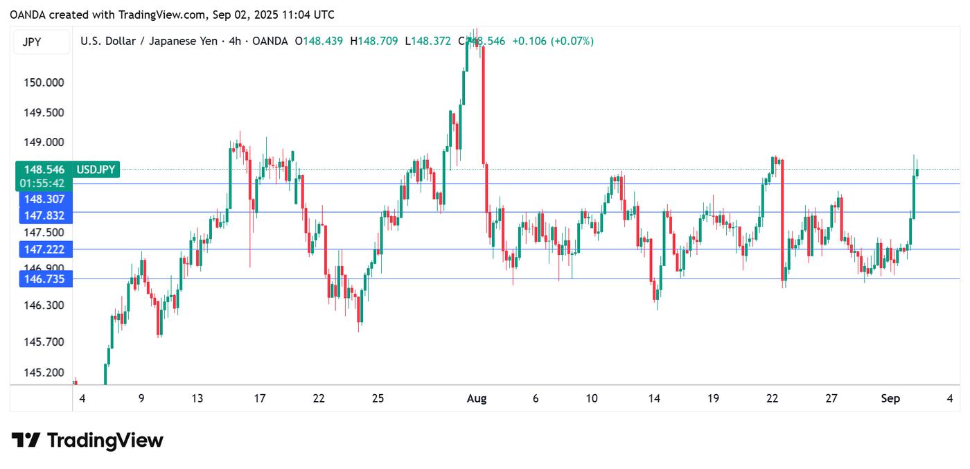Click the 149.000 price axis label
This screenshot has width=970, height=469.
coord(44,142)
